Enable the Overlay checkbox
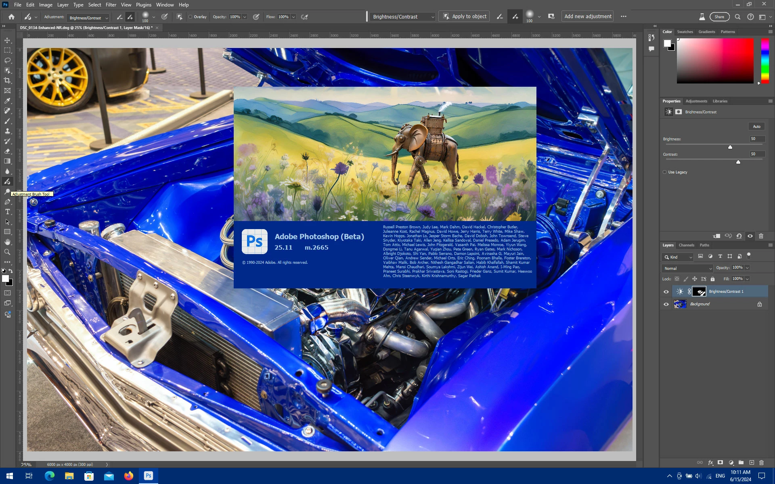This screenshot has height=484, width=775. coord(191,17)
